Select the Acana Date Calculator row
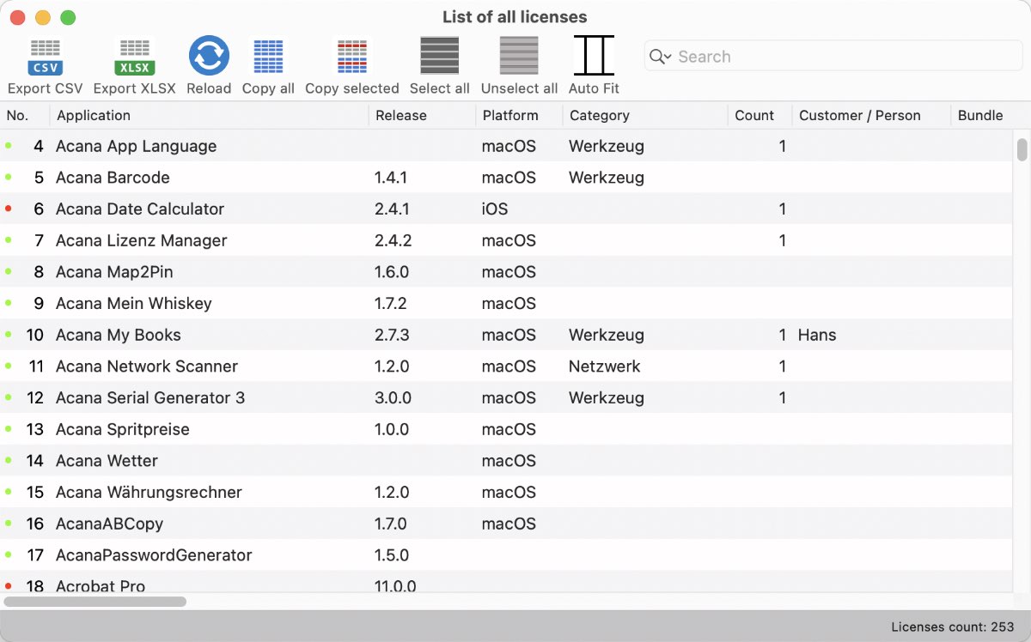This screenshot has height=642, width=1031. tap(507, 209)
